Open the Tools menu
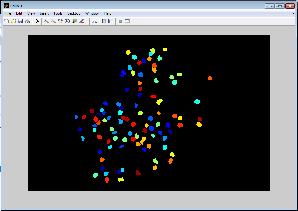 [x=58, y=13]
